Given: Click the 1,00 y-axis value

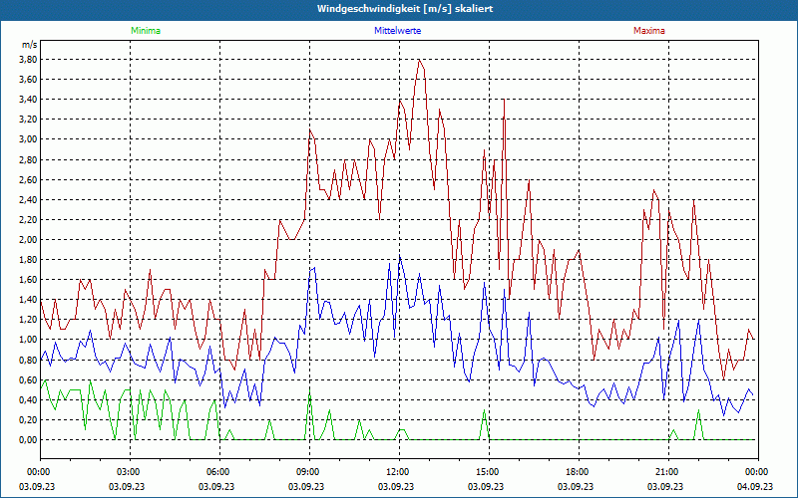Looking at the screenshot, I should [28, 340].
